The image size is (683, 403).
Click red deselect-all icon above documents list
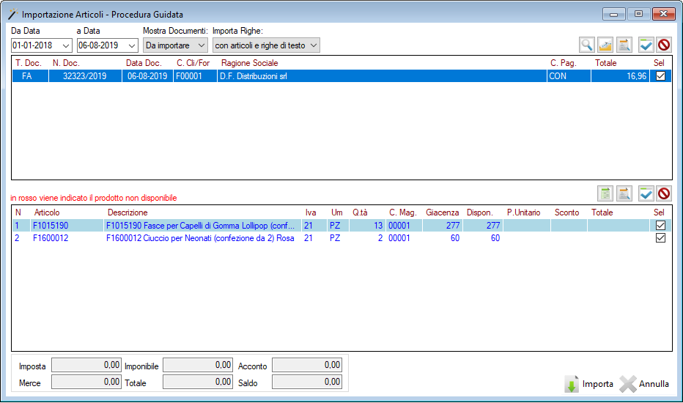(664, 45)
